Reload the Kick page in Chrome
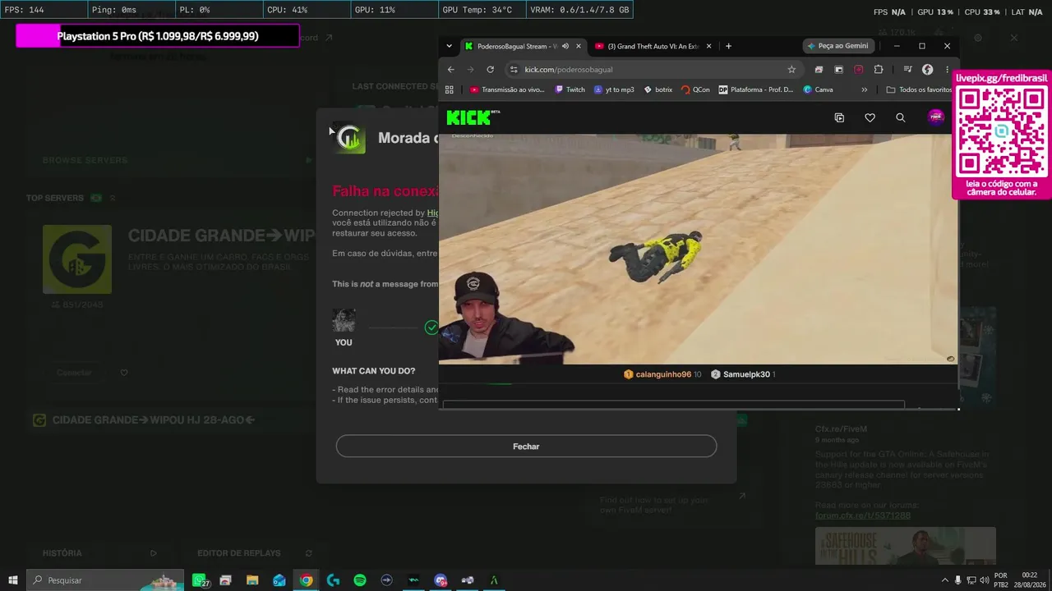 point(491,70)
